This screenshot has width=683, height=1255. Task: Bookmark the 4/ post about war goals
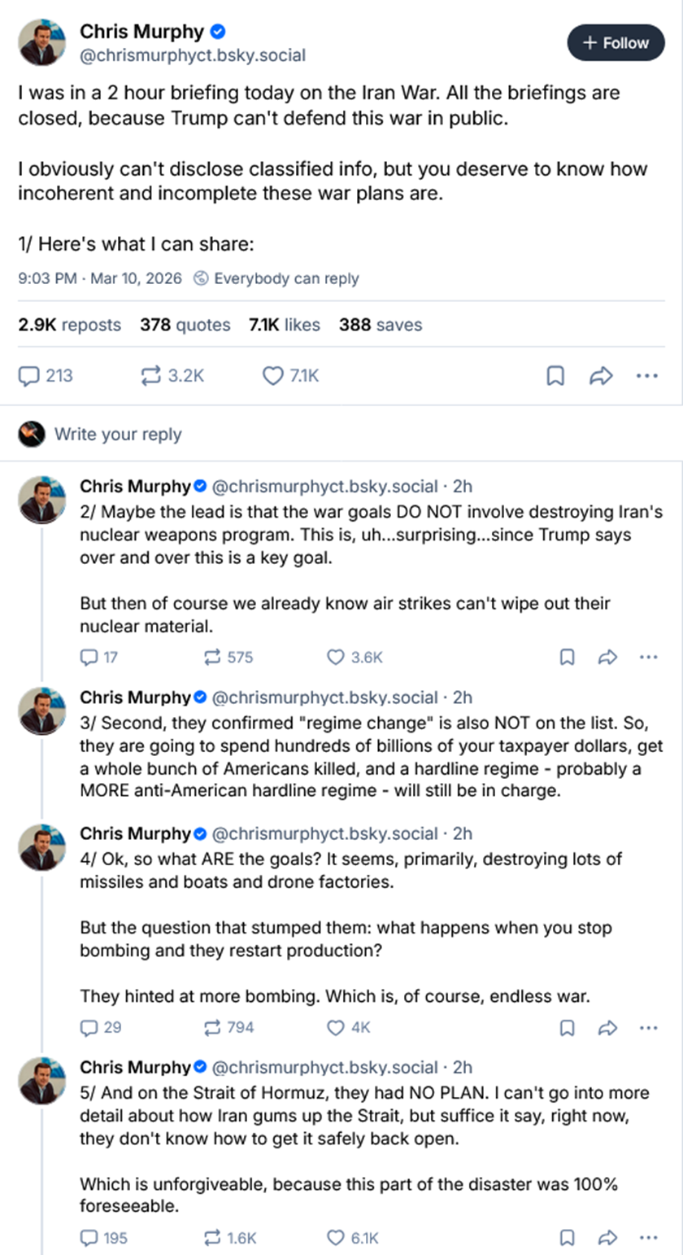pyautogui.click(x=567, y=1028)
